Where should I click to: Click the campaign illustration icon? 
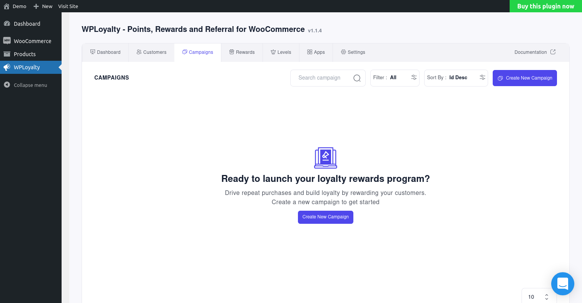(326, 158)
